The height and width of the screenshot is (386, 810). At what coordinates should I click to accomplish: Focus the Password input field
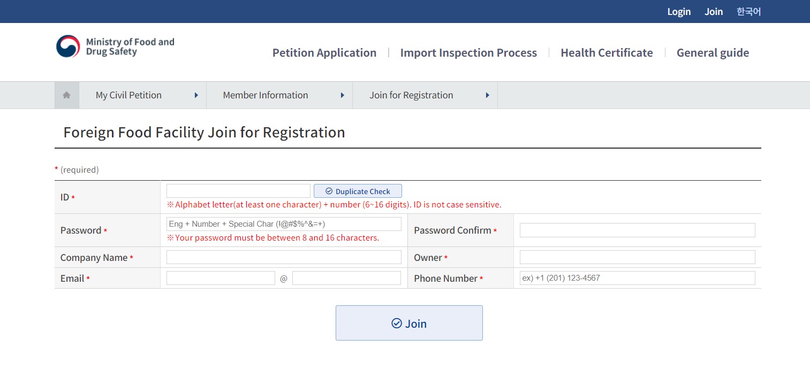(x=284, y=224)
